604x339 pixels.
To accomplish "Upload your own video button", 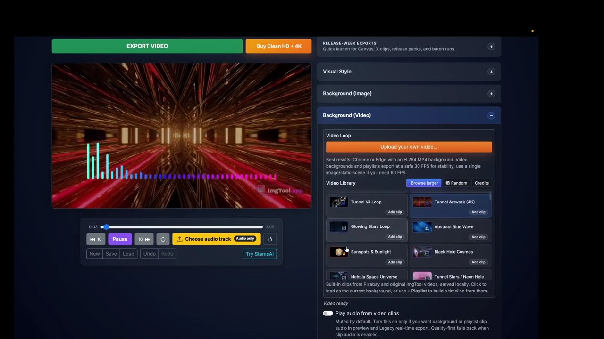I will pos(409,147).
